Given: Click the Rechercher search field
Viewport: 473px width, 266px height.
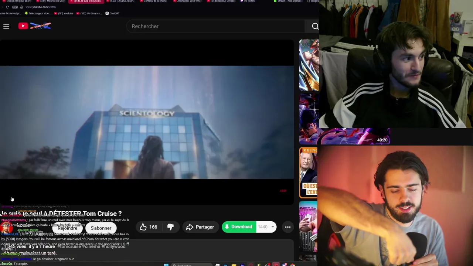Looking at the screenshot, I should click(216, 26).
